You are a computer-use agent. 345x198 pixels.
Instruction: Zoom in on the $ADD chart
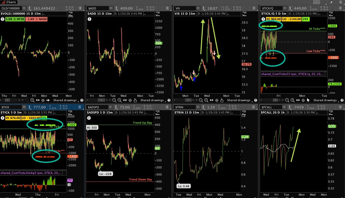tap(119, 100)
